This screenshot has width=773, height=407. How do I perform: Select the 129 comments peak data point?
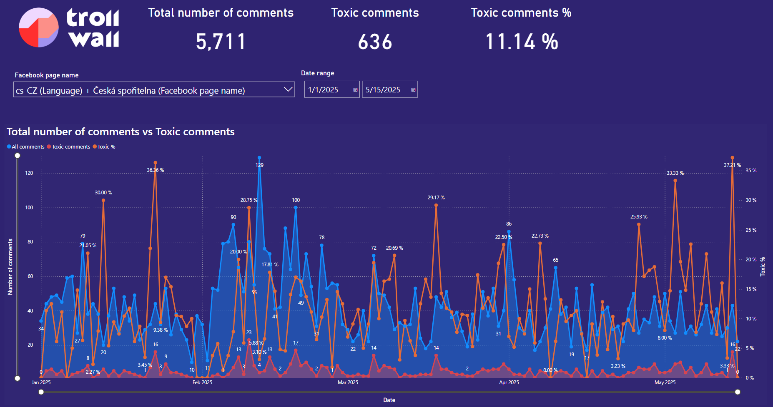tap(259, 158)
